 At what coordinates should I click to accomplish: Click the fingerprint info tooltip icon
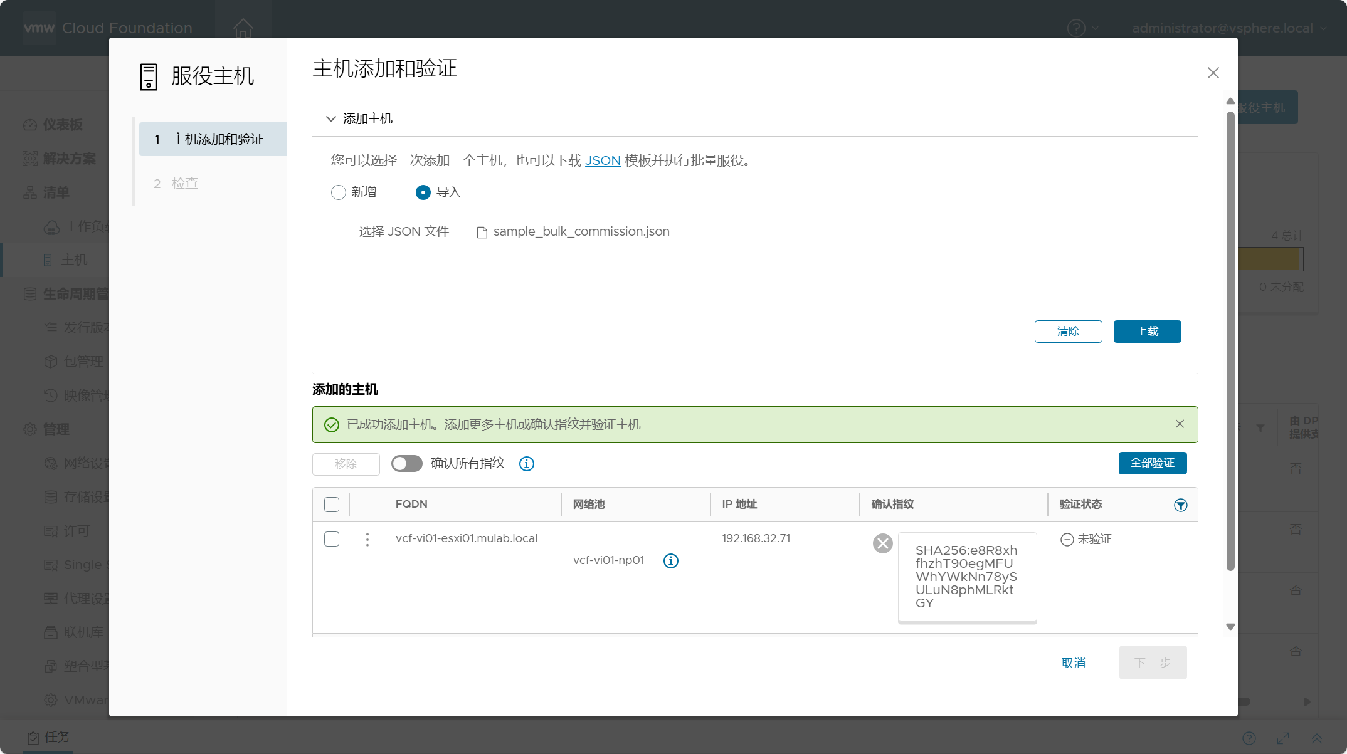point(526,464)
